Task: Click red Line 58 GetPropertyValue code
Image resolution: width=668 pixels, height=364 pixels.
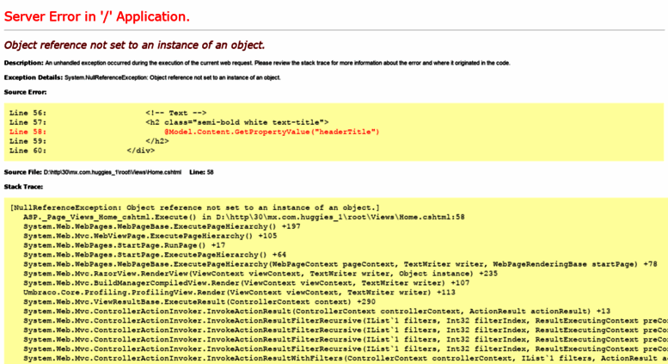Action: pyautogui.click(x=194, y=132)
